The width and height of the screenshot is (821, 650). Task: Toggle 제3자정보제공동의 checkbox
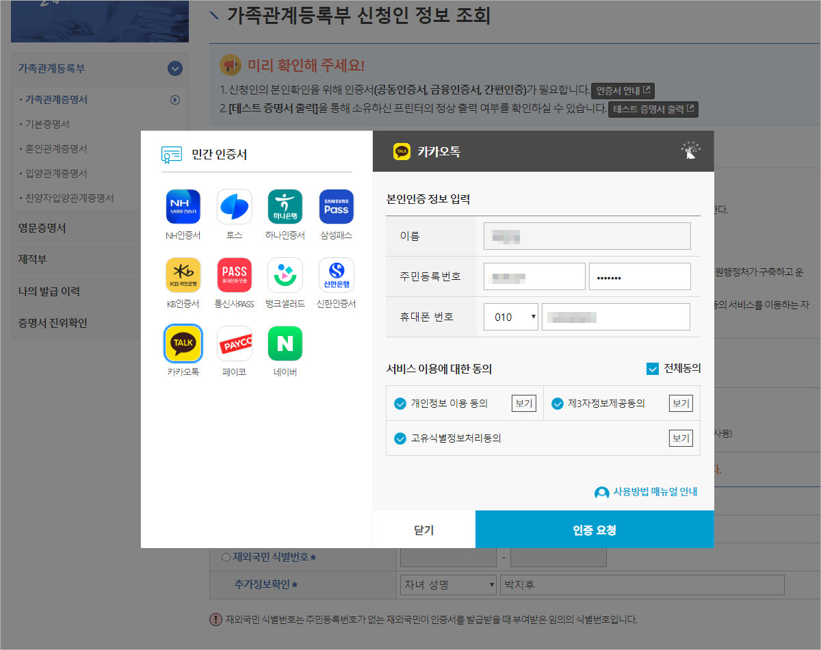coord(558,404)
